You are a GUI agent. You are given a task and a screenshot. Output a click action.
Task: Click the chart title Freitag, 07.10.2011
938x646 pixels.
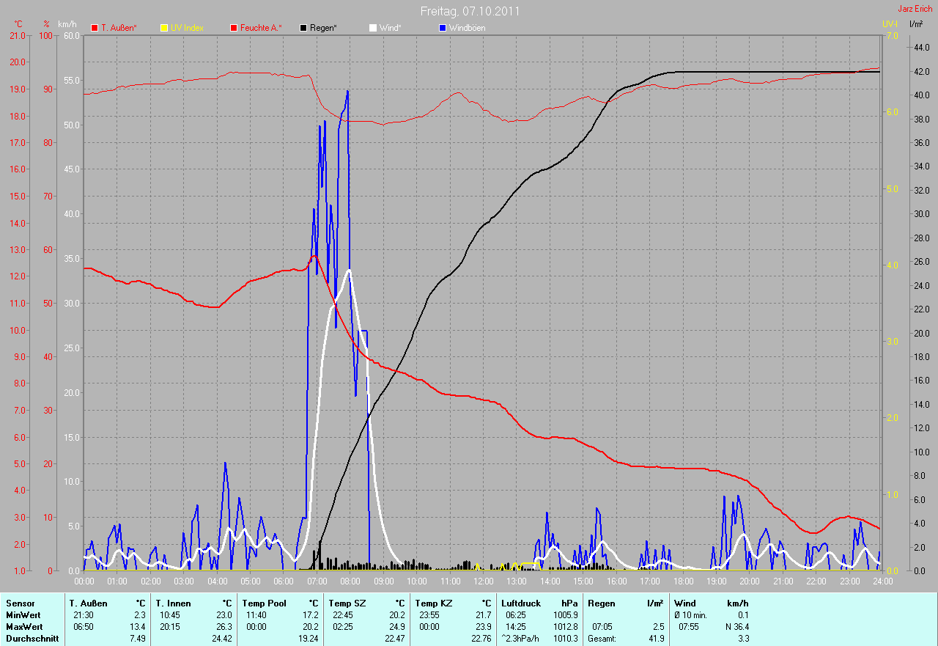point(470,11)
